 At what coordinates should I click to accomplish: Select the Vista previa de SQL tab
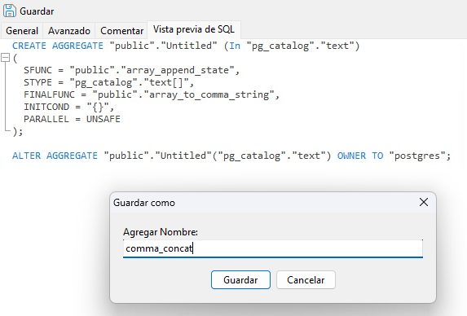pyautogui.click(x=194, y=29)
